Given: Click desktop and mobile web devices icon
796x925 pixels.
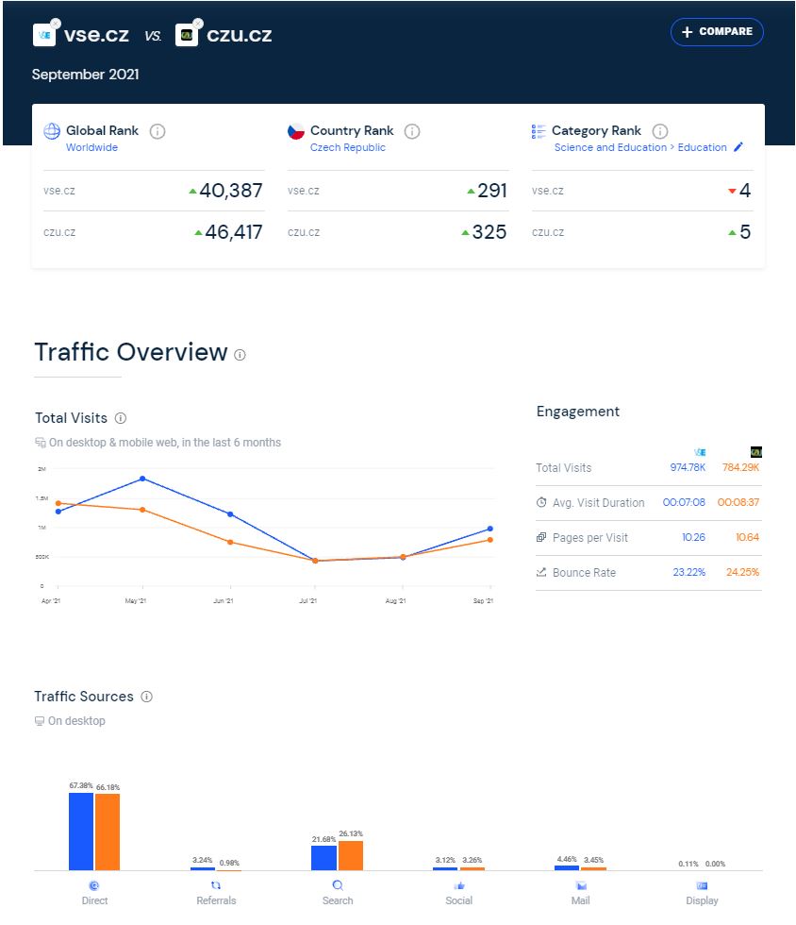Looking at the screenshot, I should click(x=41, y=443).
